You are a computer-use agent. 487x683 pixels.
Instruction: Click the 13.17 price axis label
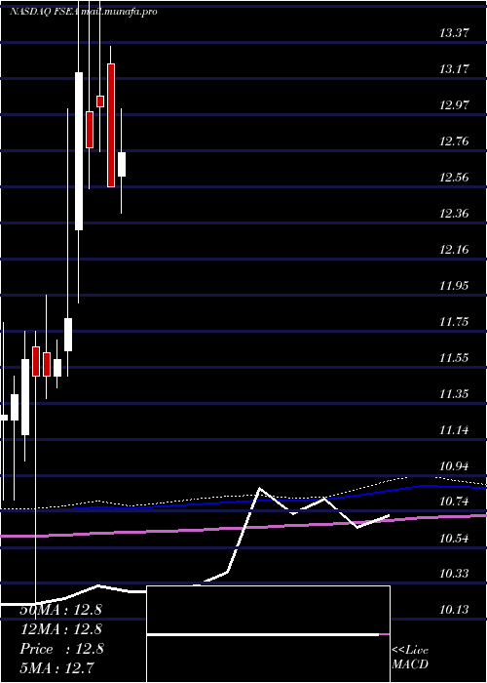pyautogui.click(x=454, y=69)
